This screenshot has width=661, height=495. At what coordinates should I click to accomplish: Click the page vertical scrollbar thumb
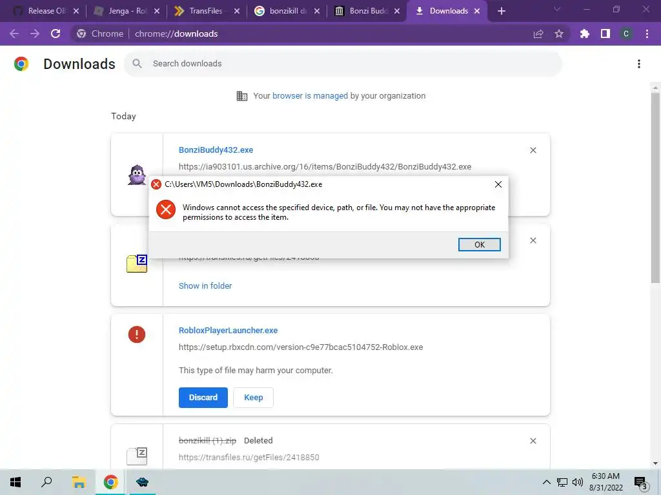[655, 188]
